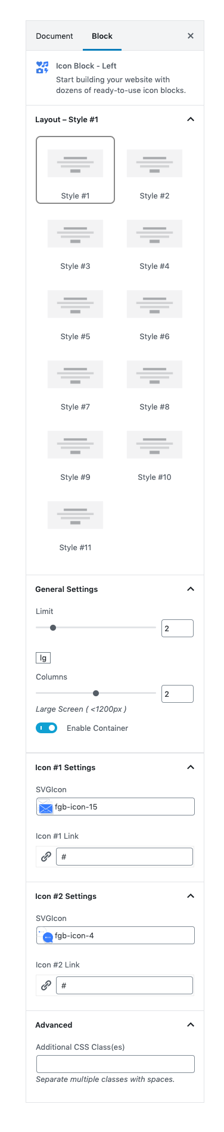Screen dimensions: 224x1132
Task: Click the Additional CSS Class(es) input field
Action: tap(116, 1064)
